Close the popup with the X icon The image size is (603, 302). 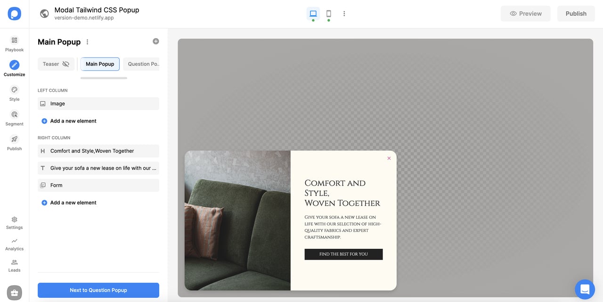tap(389, 158)
